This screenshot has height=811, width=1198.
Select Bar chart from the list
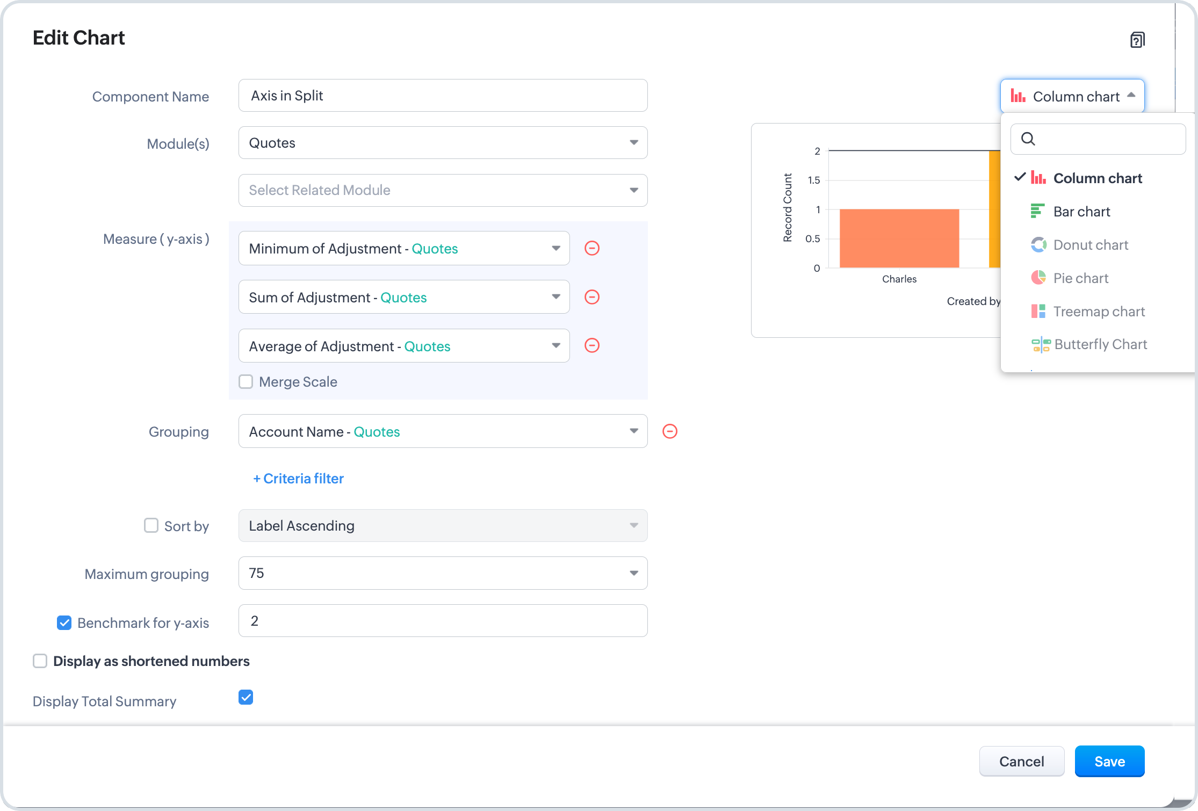(1081, 212)
